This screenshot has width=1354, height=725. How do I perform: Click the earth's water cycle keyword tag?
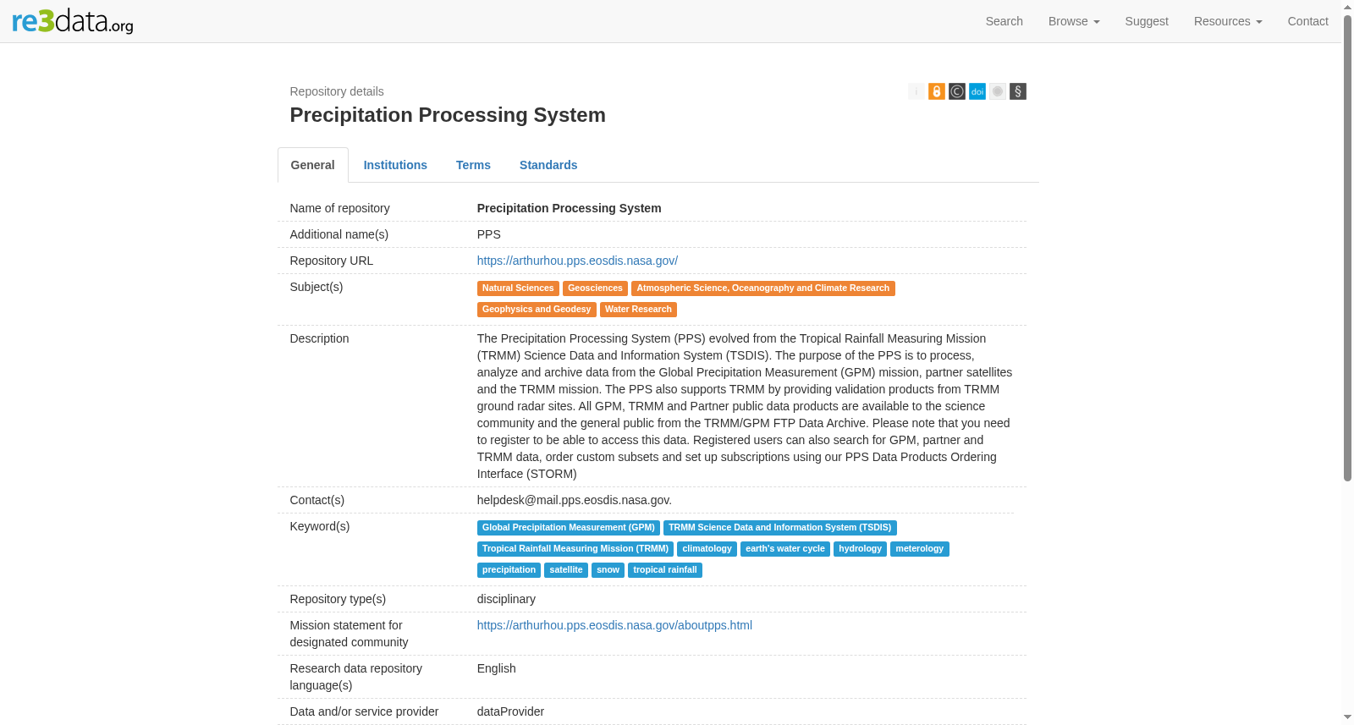tap(785, 549)
